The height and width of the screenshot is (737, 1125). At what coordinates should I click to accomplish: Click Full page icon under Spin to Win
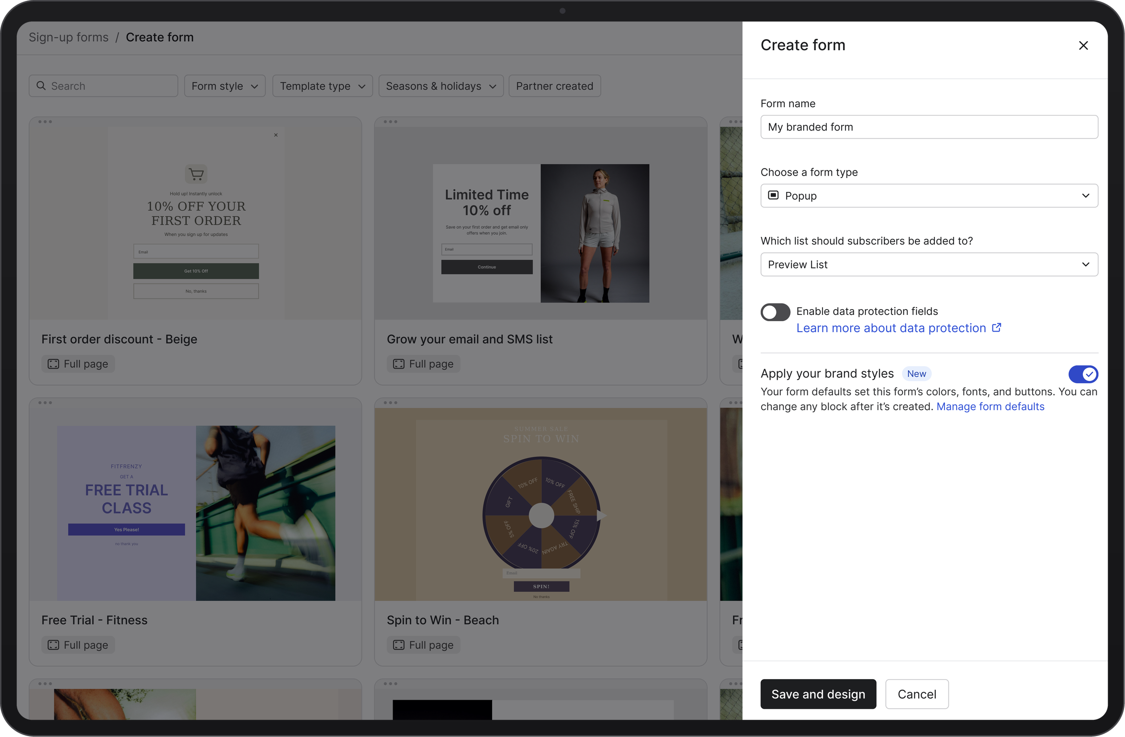pos(398,646)
